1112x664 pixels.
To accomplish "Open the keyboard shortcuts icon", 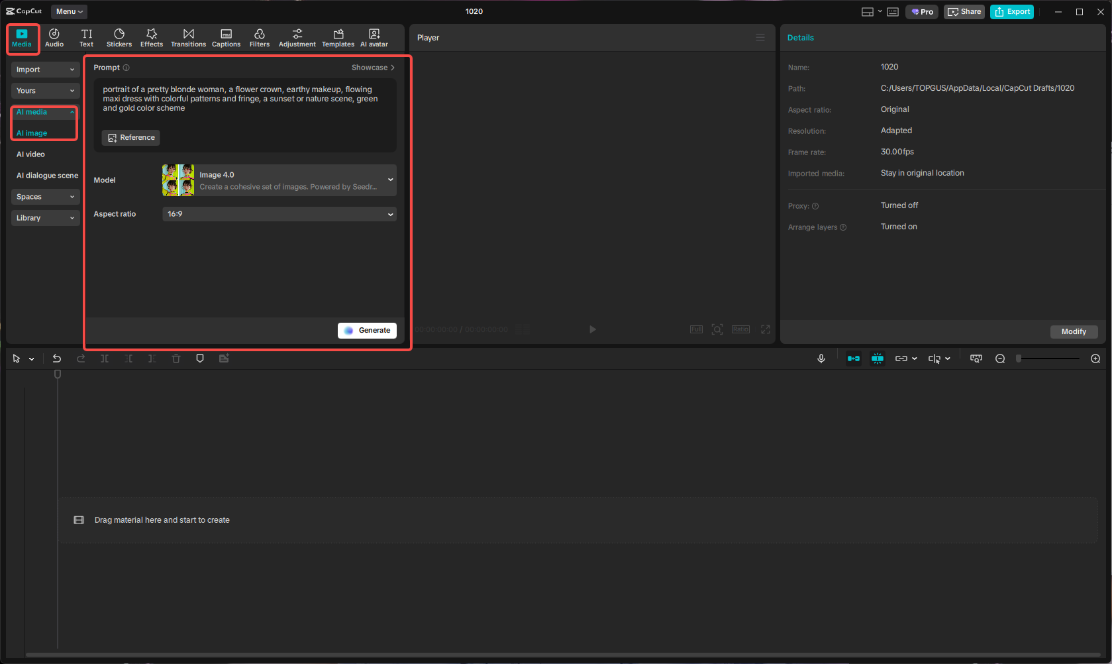I will (893, 12).
